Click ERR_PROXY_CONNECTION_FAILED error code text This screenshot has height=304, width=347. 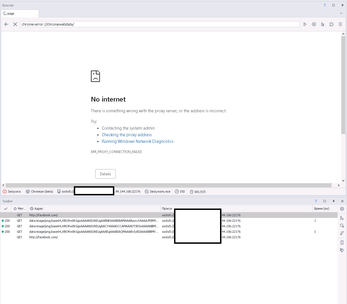(116, 152)
